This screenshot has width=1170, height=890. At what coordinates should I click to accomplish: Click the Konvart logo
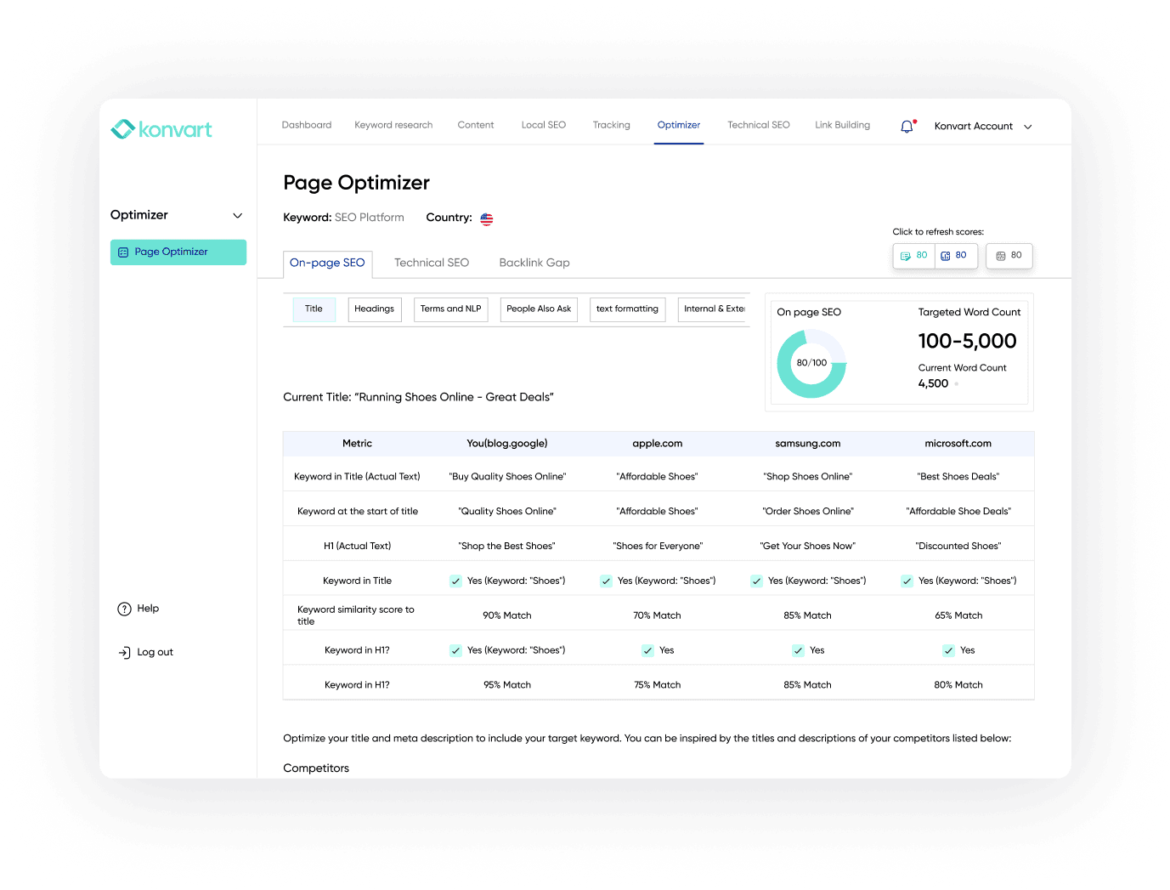click(161, 129)
